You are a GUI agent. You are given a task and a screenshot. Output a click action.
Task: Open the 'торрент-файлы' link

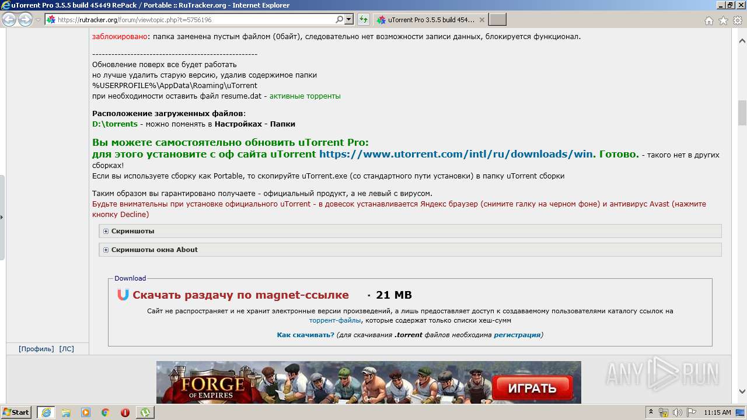point(335,320)
